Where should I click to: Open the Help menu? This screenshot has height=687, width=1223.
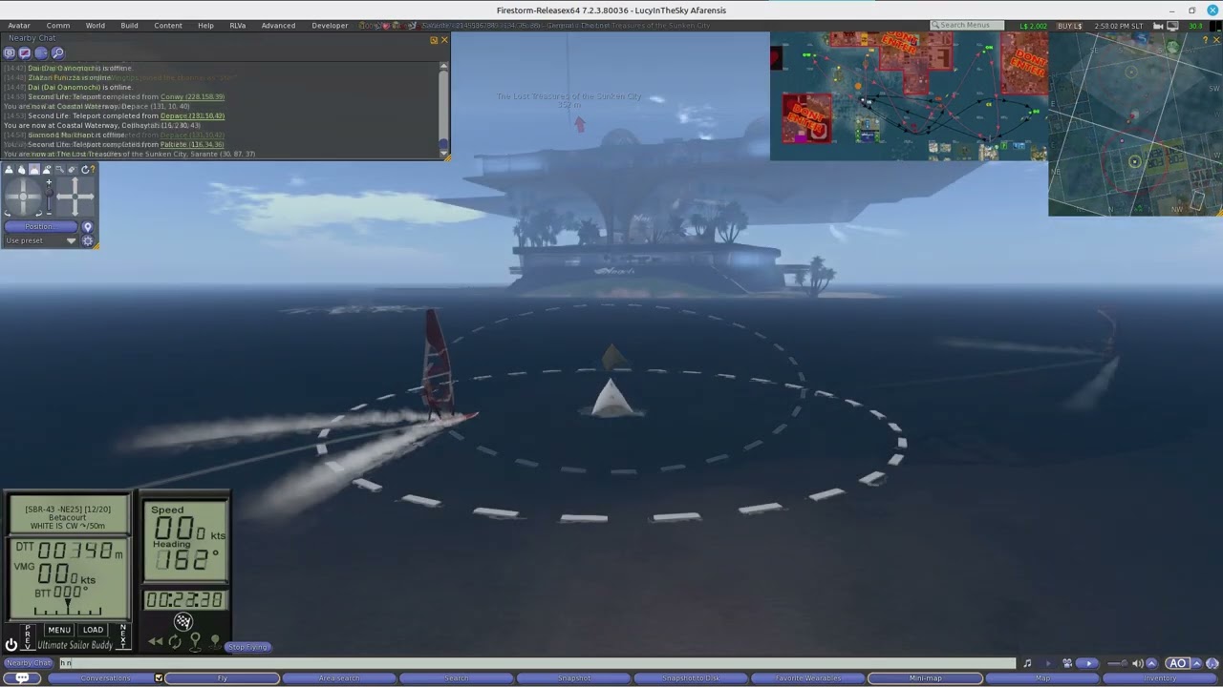click(x=205, y=26)
